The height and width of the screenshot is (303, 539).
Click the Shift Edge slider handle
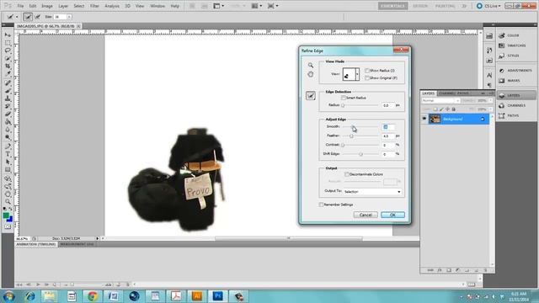point(360,154)
